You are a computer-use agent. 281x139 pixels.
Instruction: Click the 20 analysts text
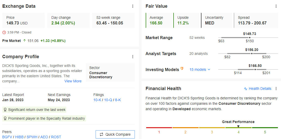coord(199,54)
